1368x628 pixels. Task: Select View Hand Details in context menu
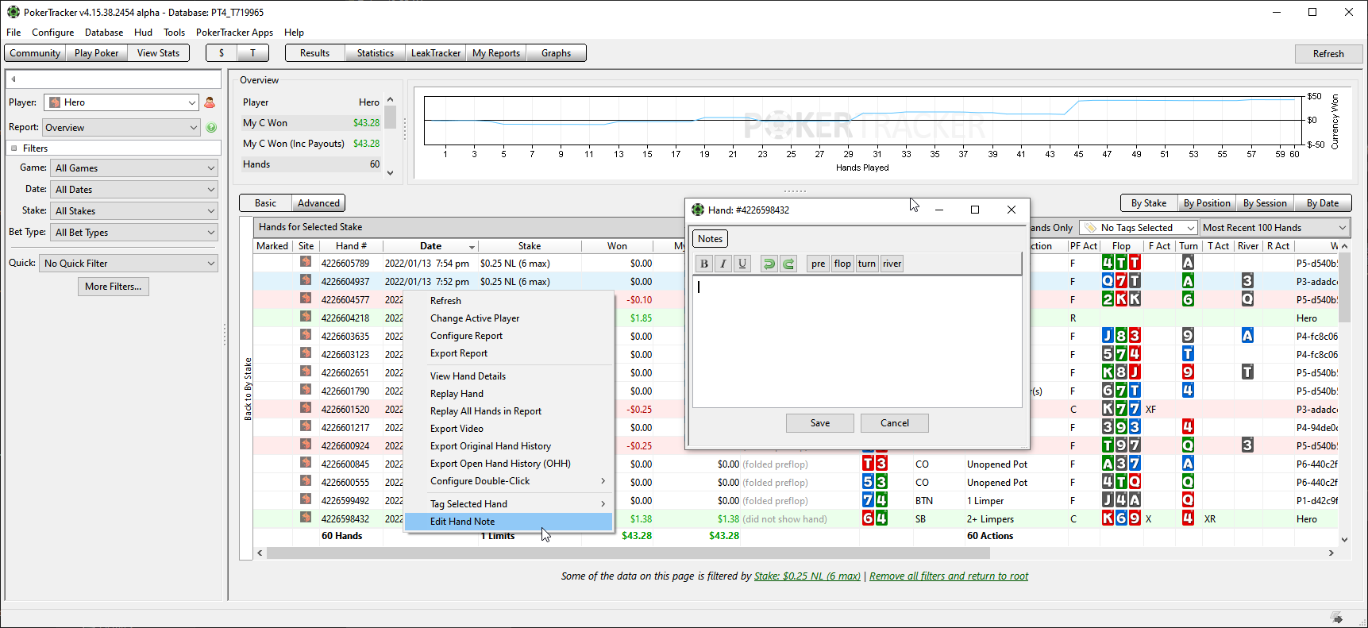point(508,376)
